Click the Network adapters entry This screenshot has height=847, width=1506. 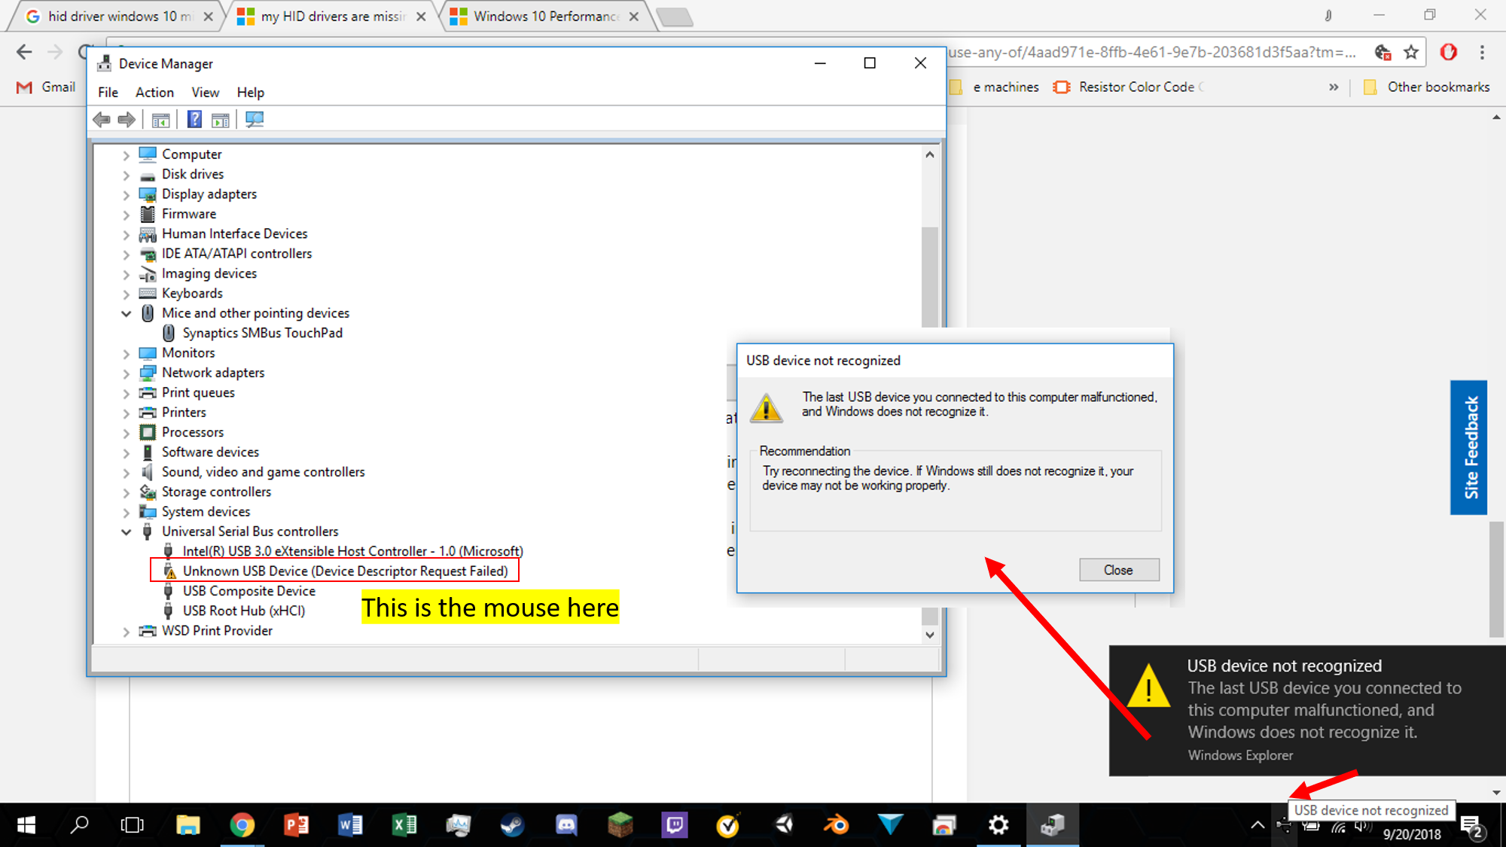click(213, 372)
